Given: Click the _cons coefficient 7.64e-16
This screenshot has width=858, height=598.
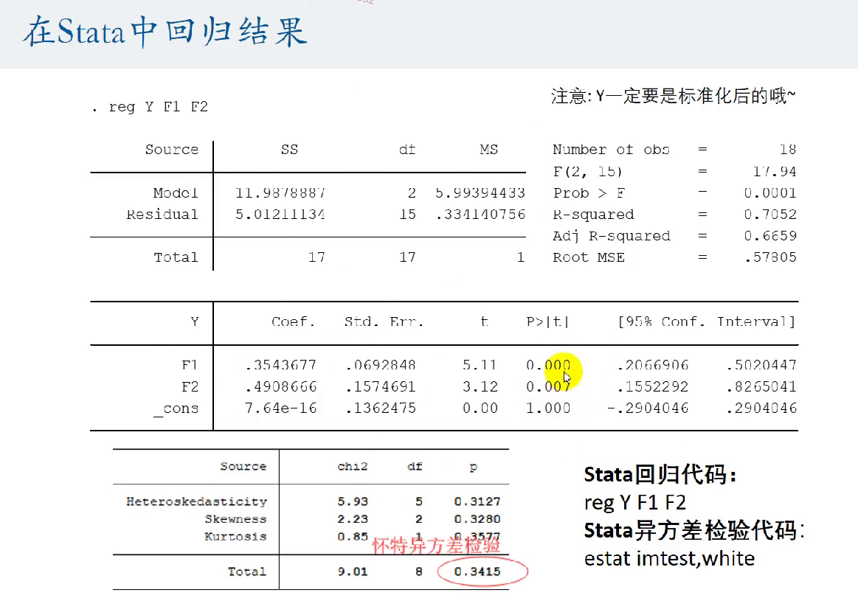Looking at the screenshot, I should click(x=280, y=408).
